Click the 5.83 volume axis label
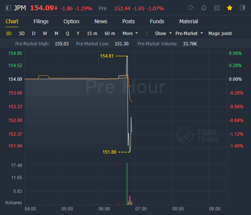251x215 pixels. pyautogui.click(x=18, y=191)
